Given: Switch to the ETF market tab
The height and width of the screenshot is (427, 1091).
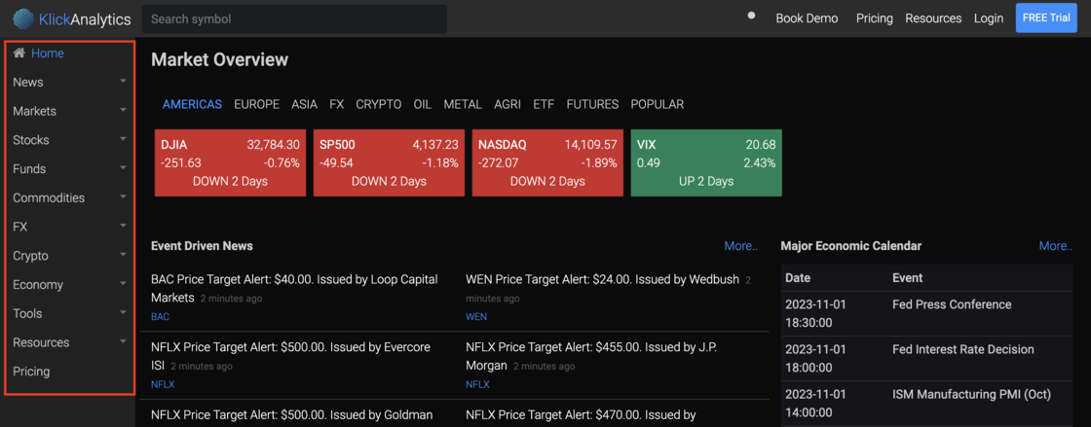Looking at the screenshot, I should (544, 104).
